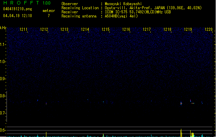The width and height of the screenshot is (216, 137).
Task: Click the Receiving antenna label
Action: coord(79,16)
